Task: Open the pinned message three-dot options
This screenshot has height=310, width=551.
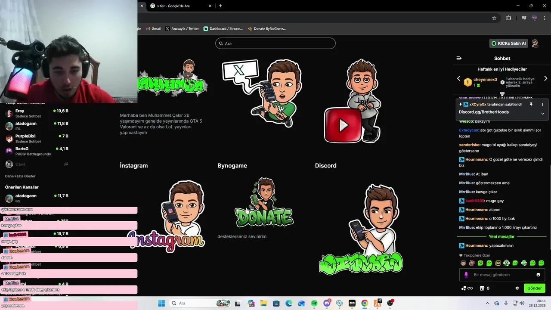Action: tap(542, 104)
